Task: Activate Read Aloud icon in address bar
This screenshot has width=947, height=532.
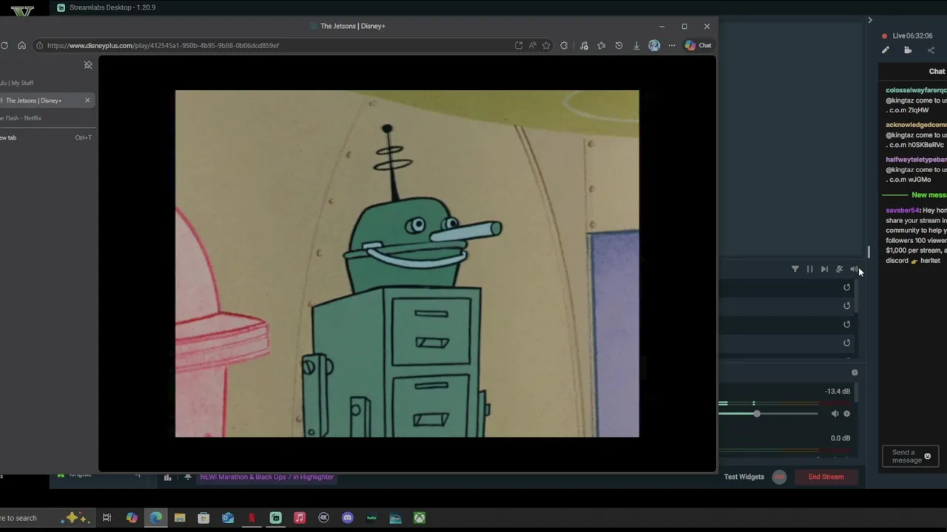Action: [x=533, y=46]
